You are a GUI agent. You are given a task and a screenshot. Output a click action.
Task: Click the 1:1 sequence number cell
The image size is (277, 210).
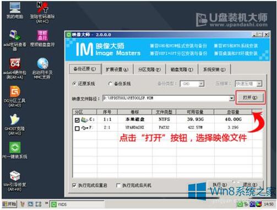[x=107, y=120]
